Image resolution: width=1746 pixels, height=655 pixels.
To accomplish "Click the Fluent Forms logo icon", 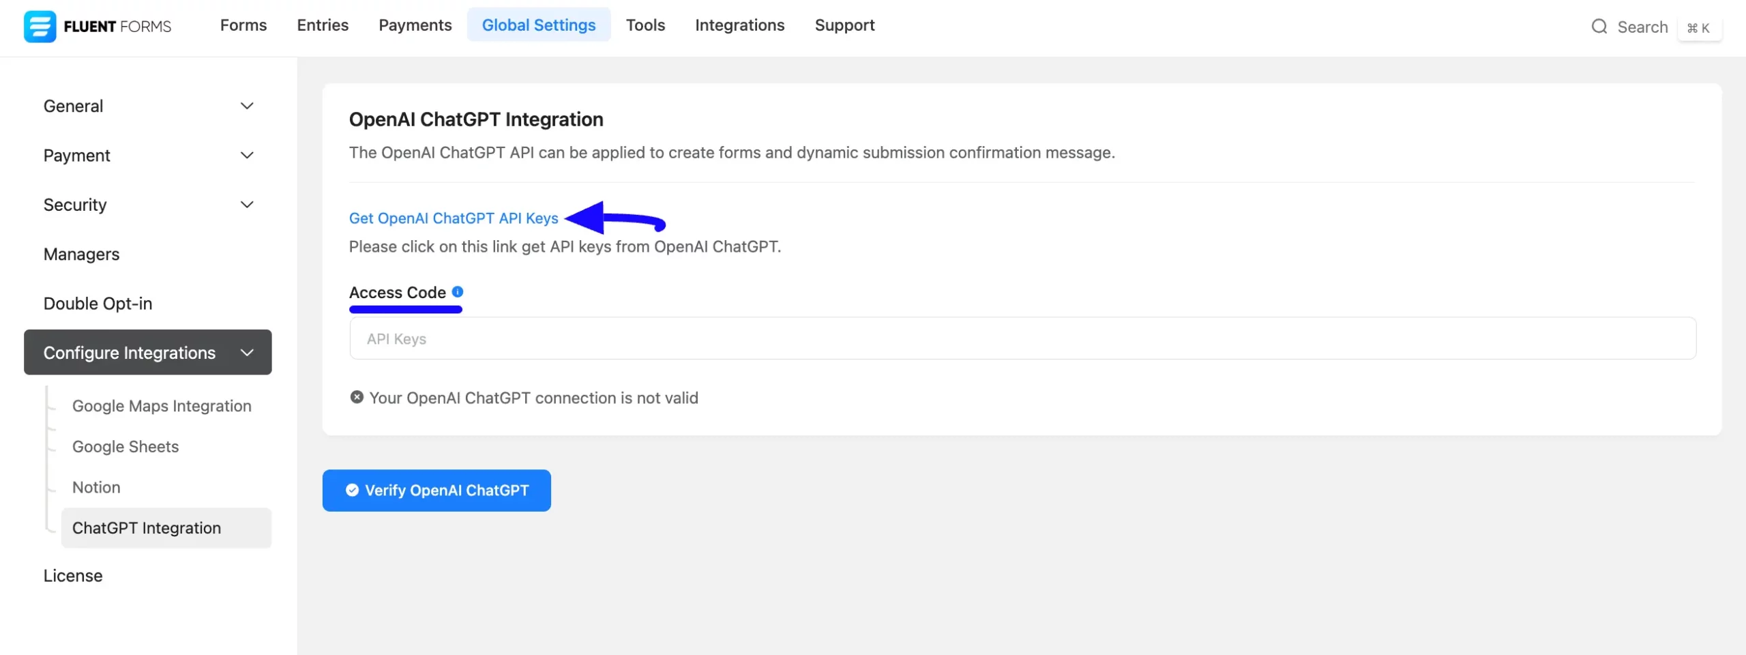I will tap(40, 27).
